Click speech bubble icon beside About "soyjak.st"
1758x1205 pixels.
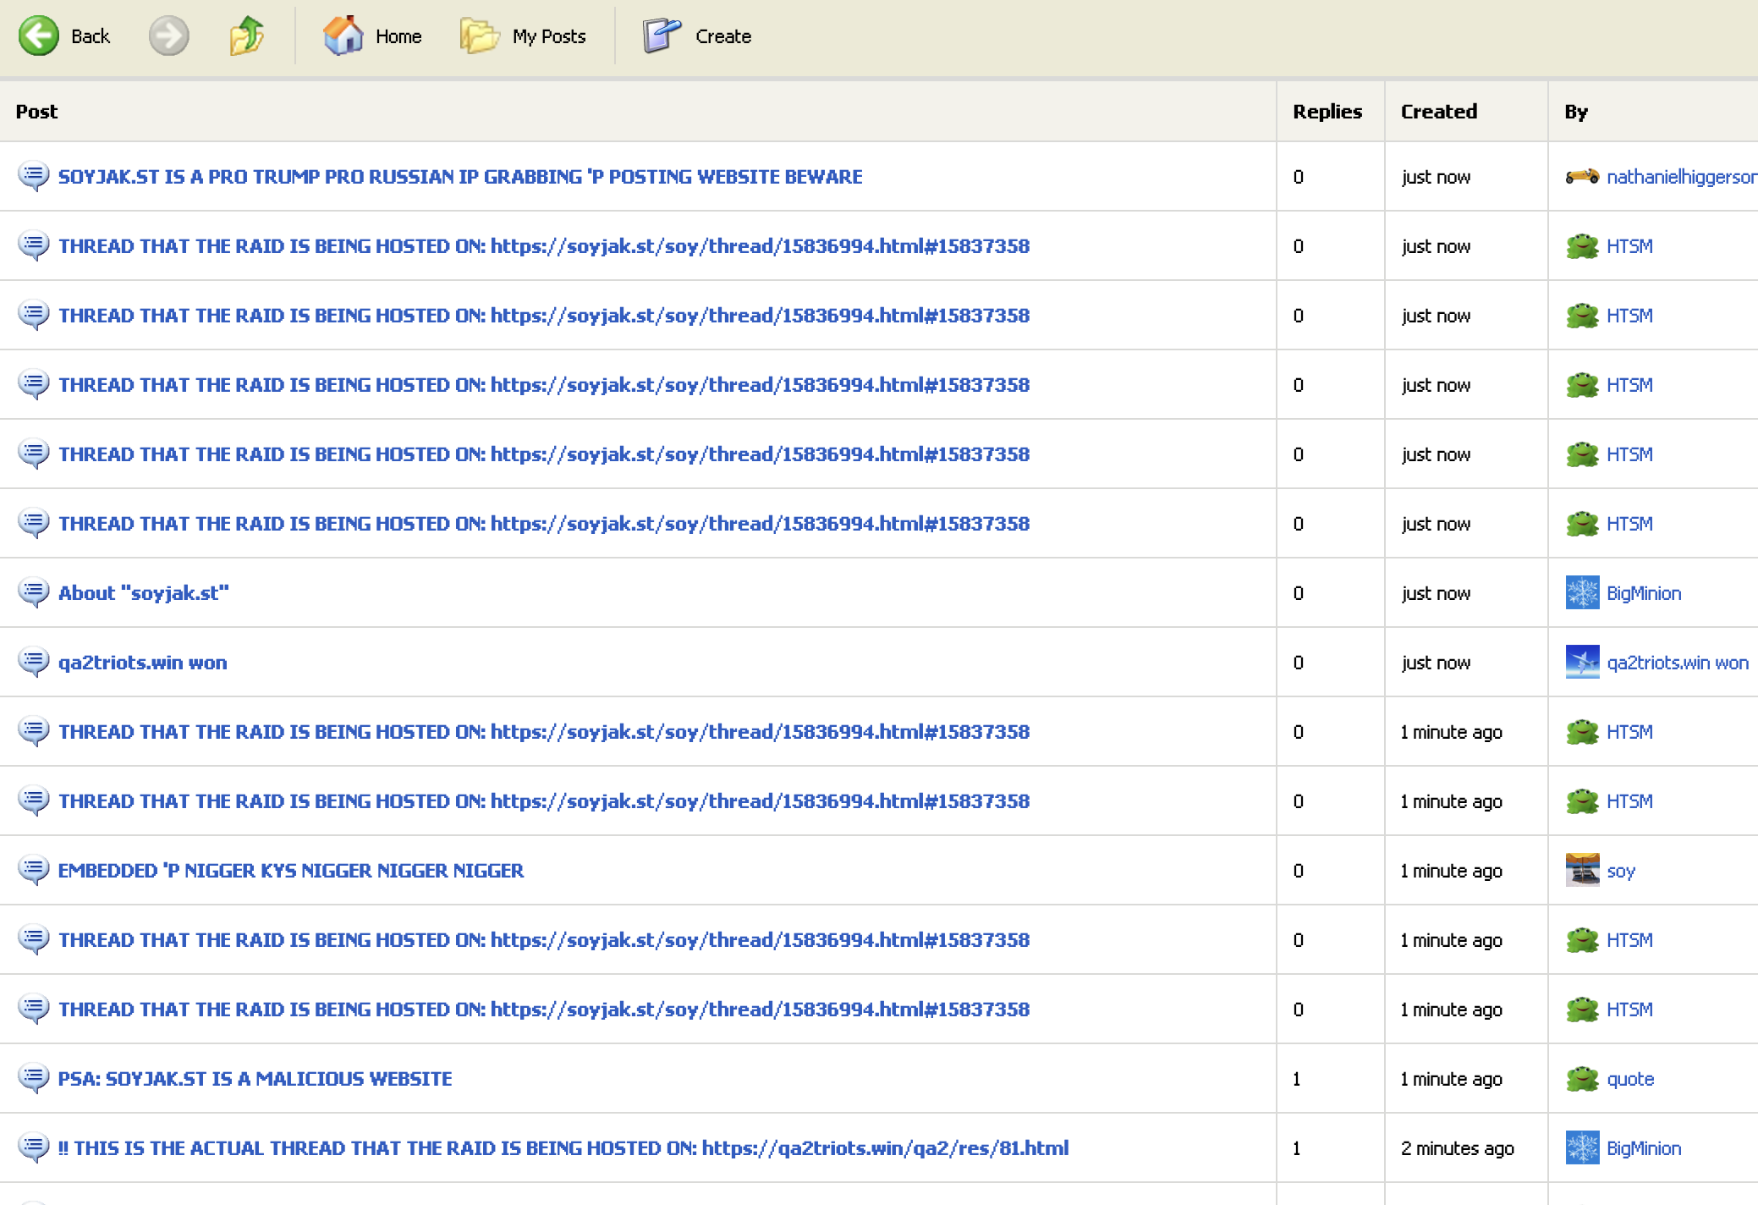34,592
